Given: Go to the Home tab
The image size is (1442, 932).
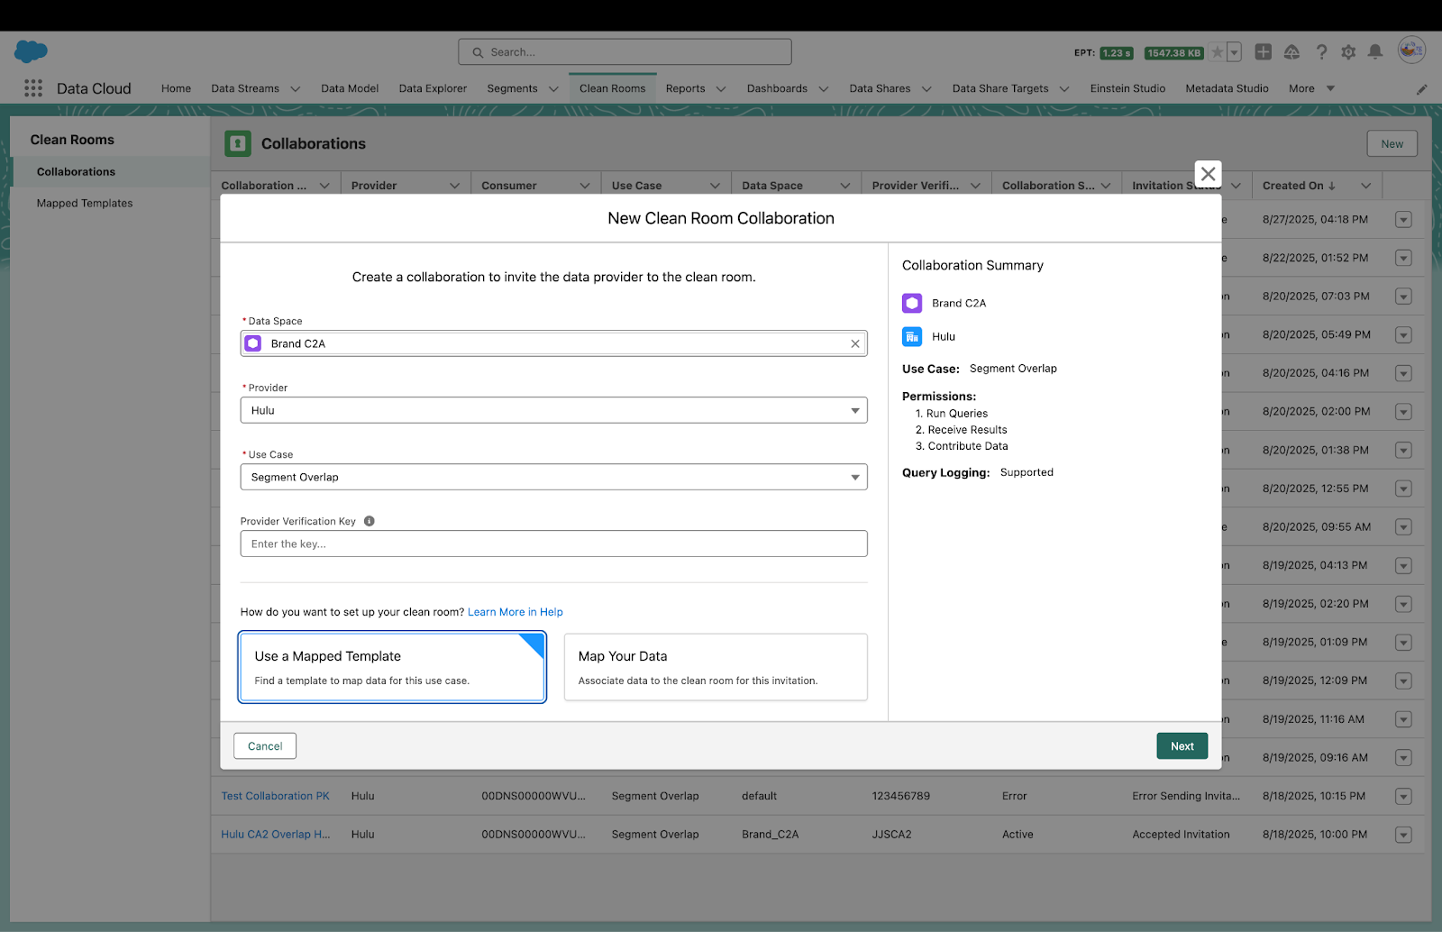Looking at the screenshot, I should click(x=176, y=88).
